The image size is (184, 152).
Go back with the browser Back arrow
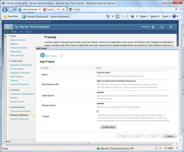[x=5, y=9]
